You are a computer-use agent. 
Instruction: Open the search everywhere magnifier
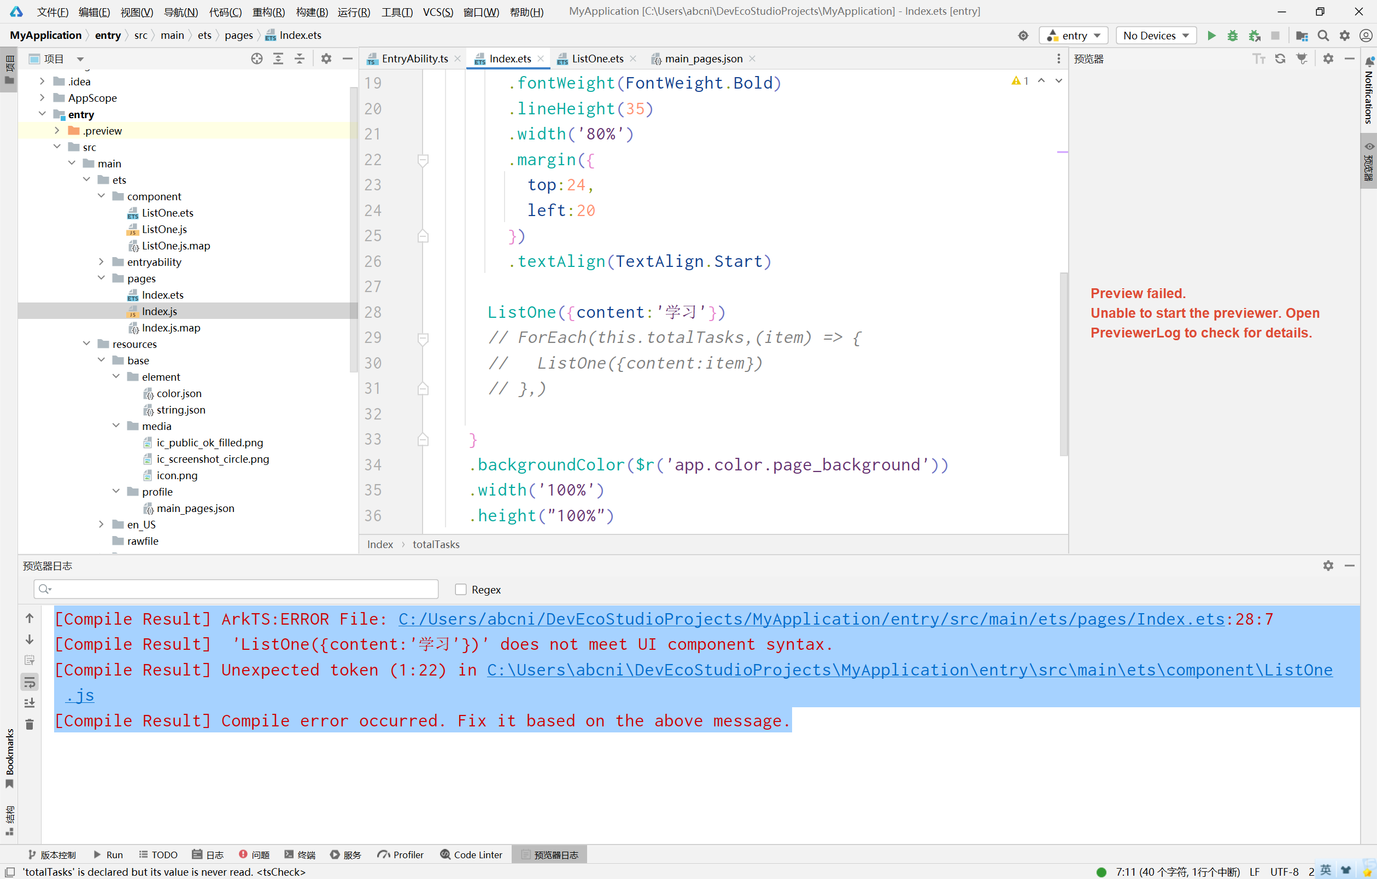[x=1323, y=36]
